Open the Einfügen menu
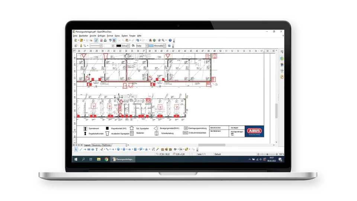 pyautogui.click(x=102, y=36)
